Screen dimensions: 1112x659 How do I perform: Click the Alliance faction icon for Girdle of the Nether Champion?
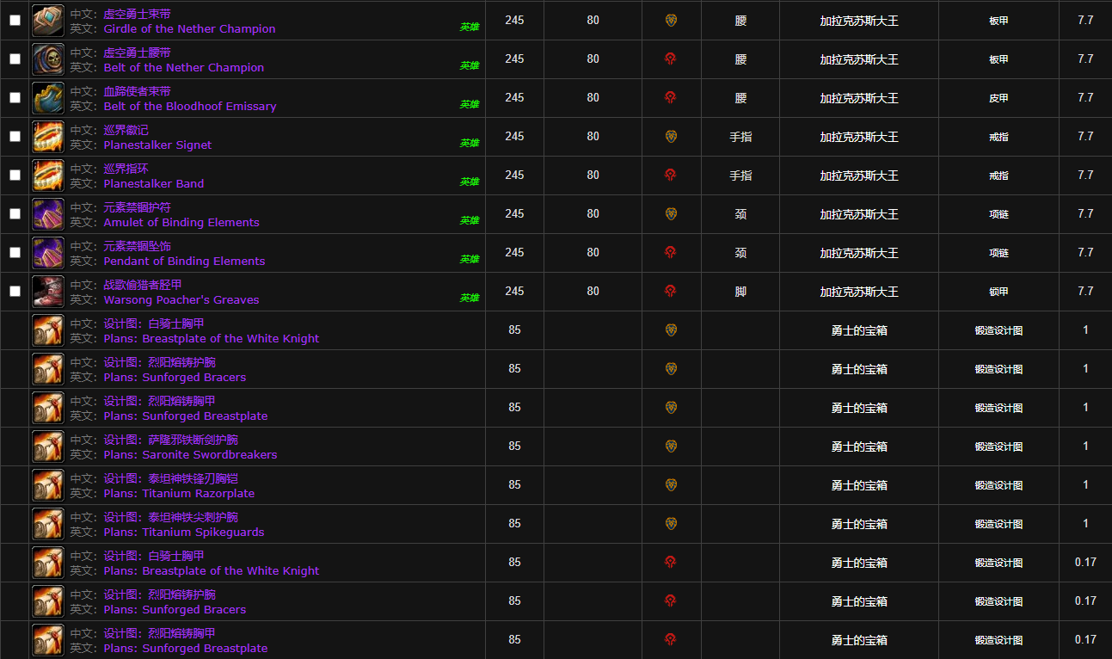[671, 20]
